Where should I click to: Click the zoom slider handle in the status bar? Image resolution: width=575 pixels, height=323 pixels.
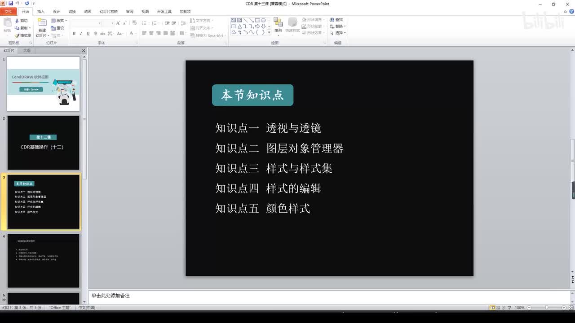[546, 308]
